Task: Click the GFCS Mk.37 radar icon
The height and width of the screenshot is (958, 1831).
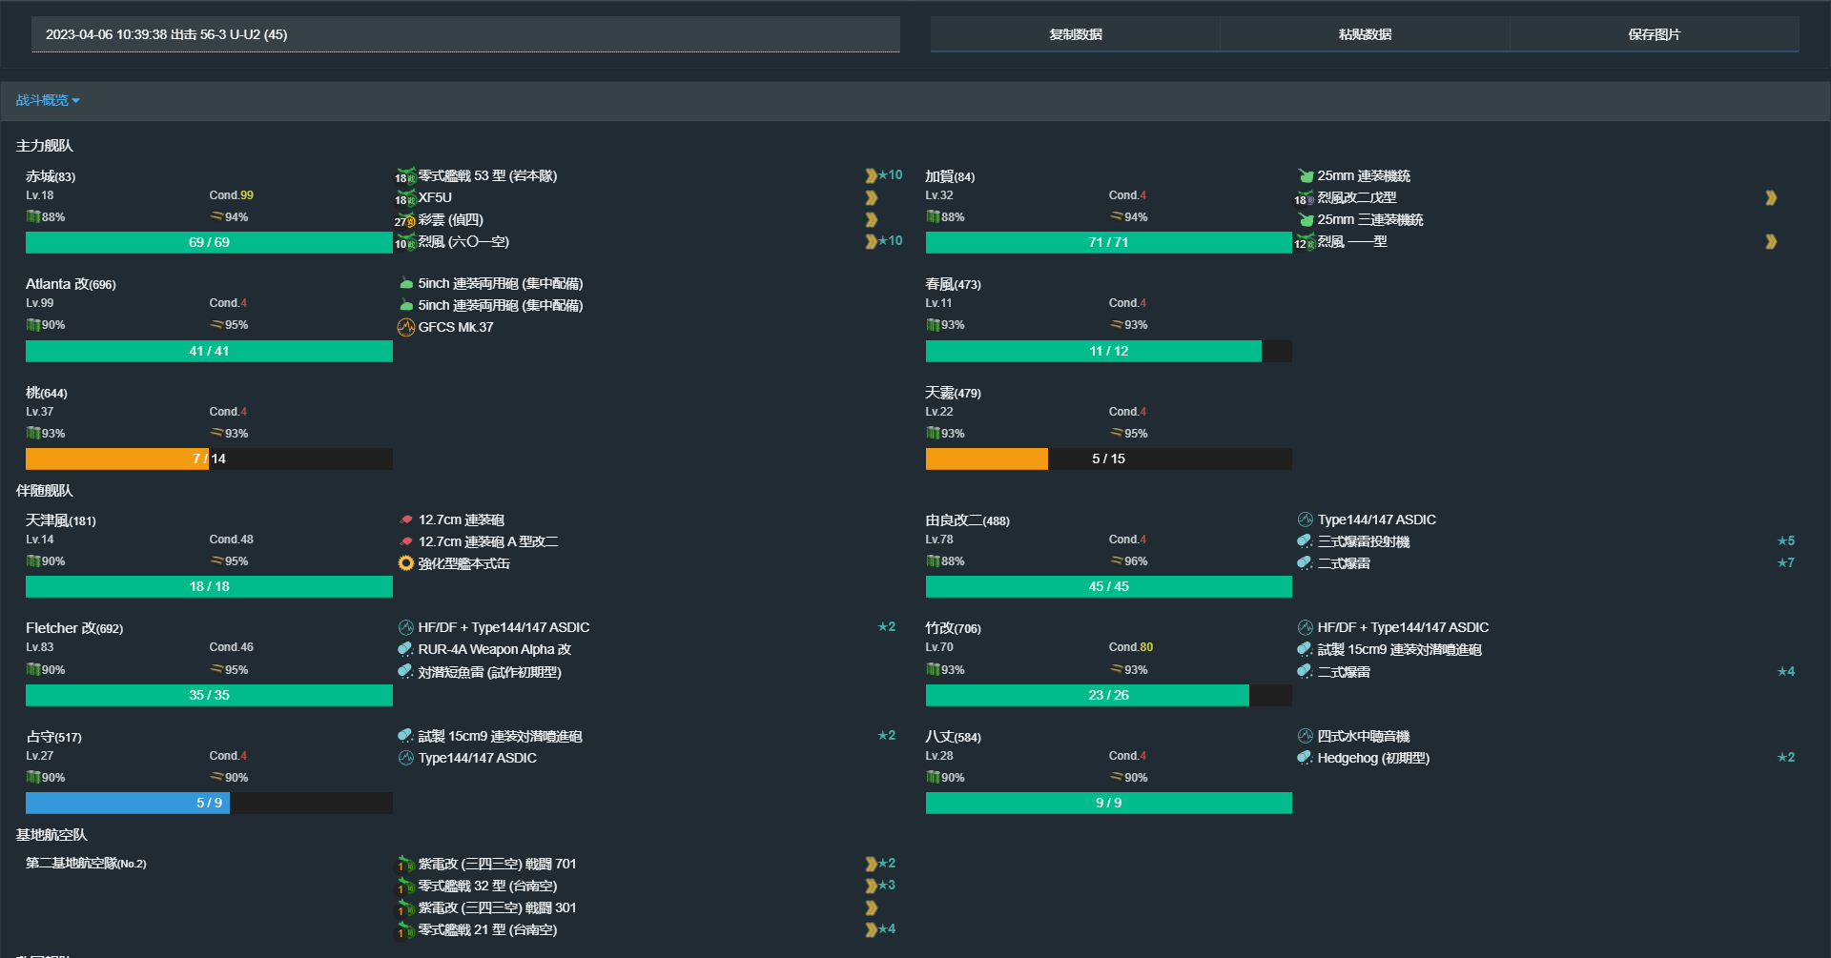Action: pyautogui.click(x=405, y=327)
